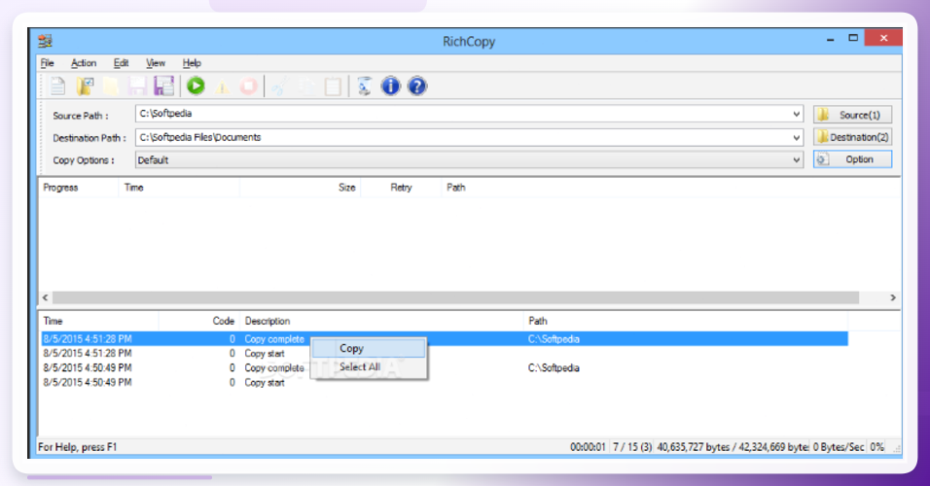
Task: Maximize the RichCopy window
Action: tap(853, 38)
